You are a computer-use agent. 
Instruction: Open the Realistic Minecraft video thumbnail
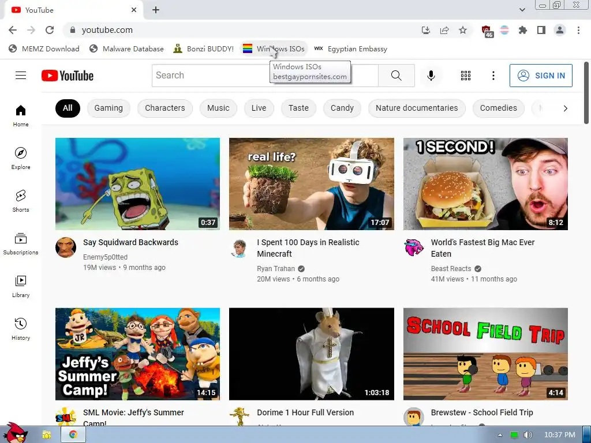point(311,184)
